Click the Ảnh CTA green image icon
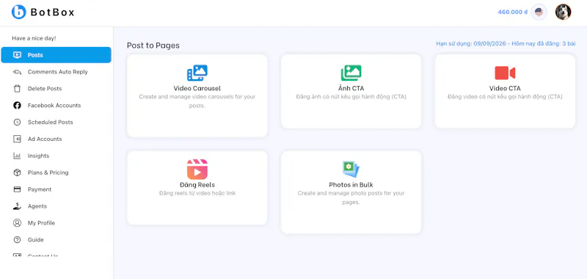The height and width of the screenshot is (279, 587). 351,73
